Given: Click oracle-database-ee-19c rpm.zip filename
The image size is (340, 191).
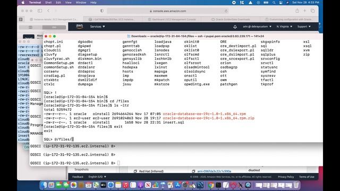Looking at the screenshot, I should tap(208, 118).
